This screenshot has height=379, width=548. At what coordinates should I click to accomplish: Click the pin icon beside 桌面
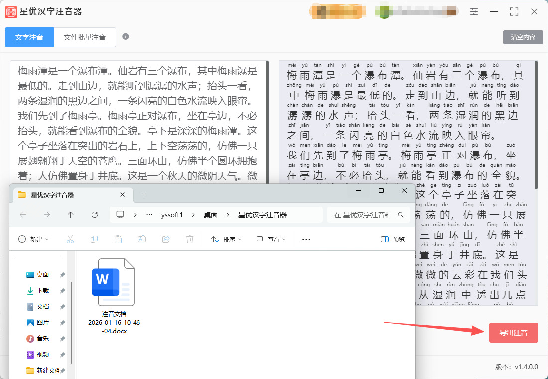pos(63,275)
